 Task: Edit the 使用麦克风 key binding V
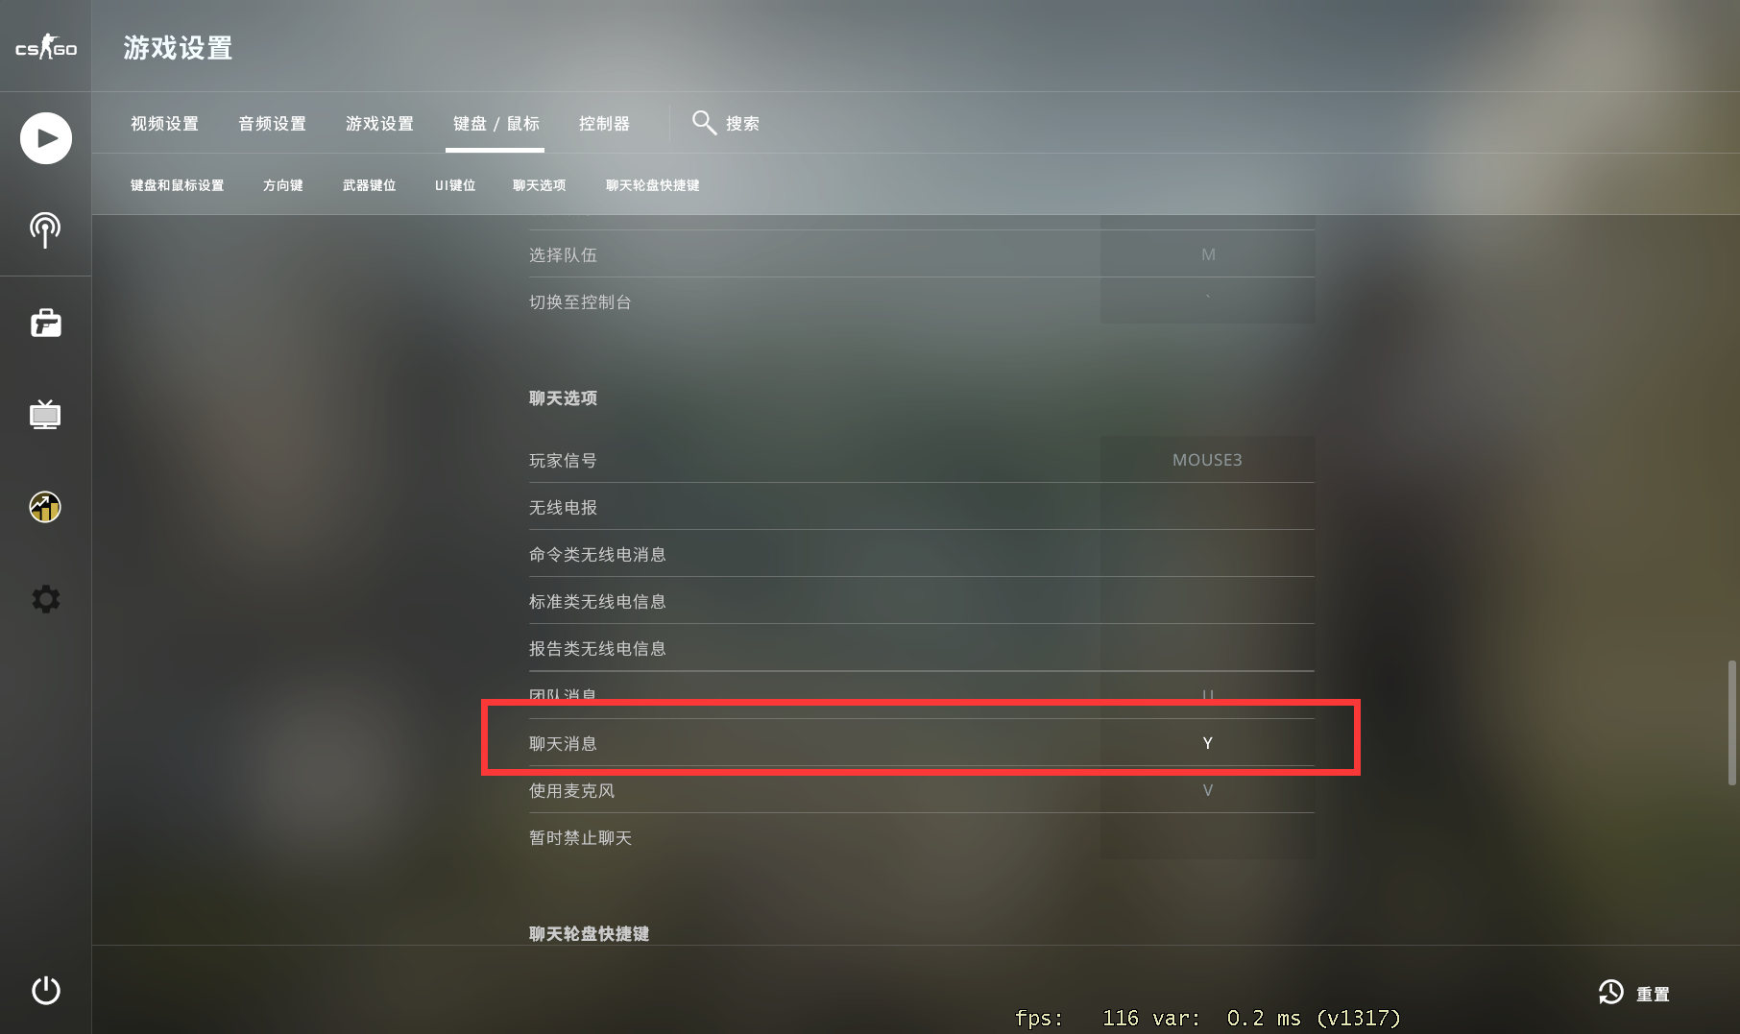coord(1207,790)
